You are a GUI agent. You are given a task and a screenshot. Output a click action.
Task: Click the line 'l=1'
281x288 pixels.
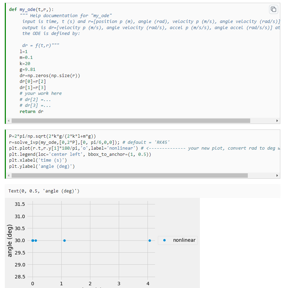24,52
